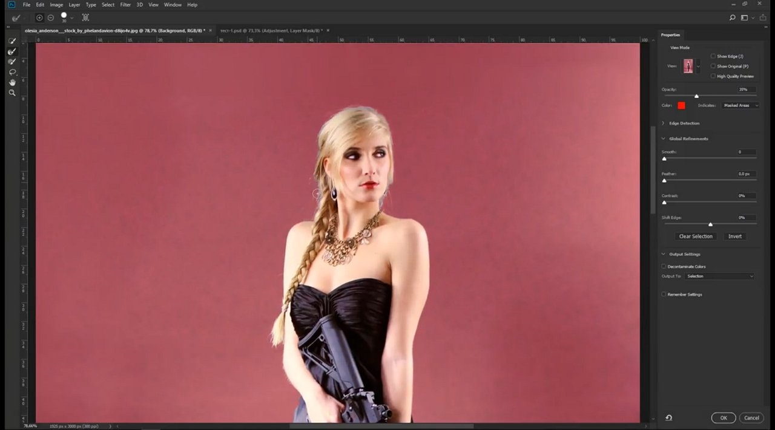
Task: Click the red overlay color swatch
Action: click(x=681, y=105)
